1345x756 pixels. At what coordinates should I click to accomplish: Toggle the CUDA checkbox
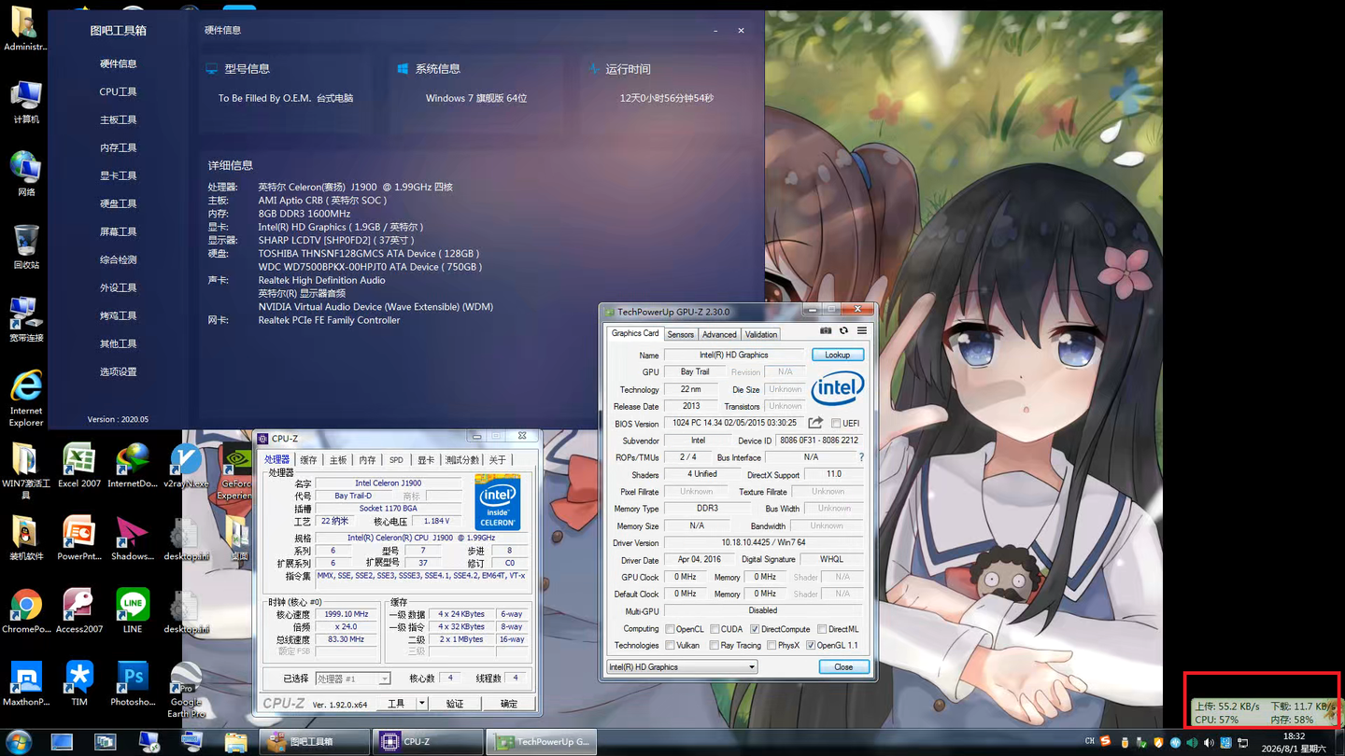(x=715, y=629)
